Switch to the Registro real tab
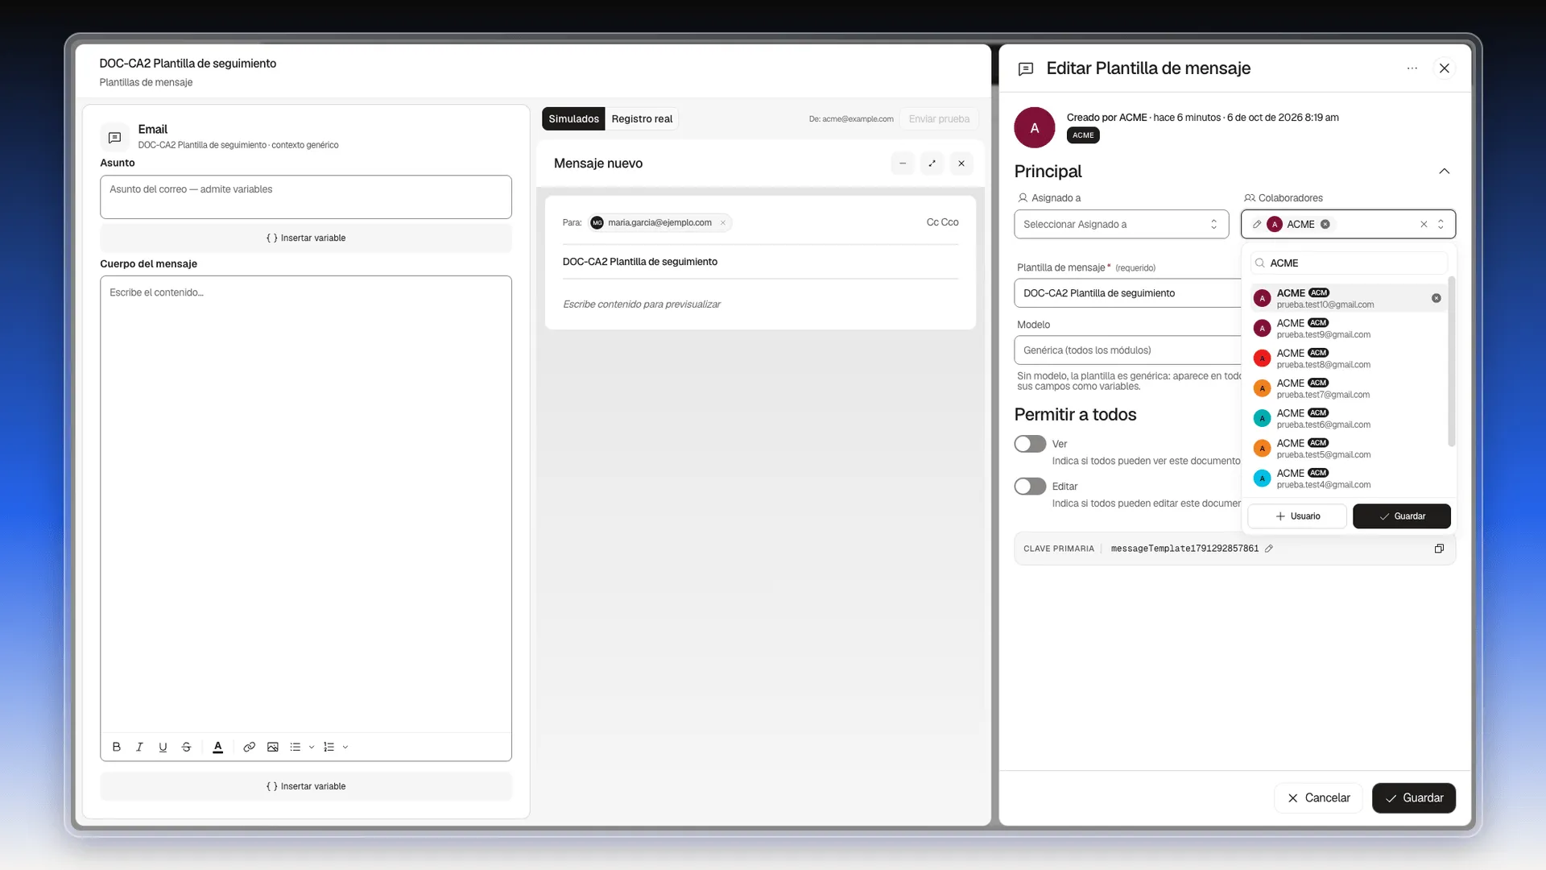Image resolution: width=1546 pixels, height=870 pixels. (642, 118)
